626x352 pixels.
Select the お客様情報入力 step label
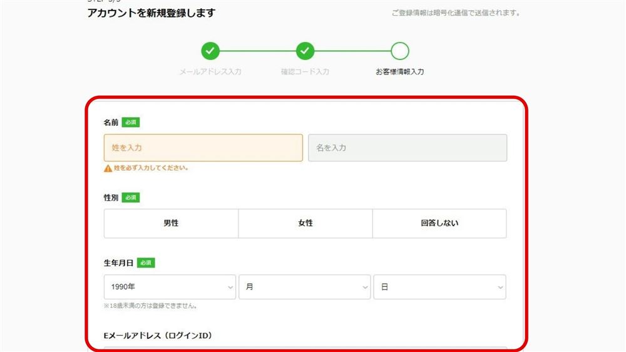pyautogui.click(x=399, y=72)
